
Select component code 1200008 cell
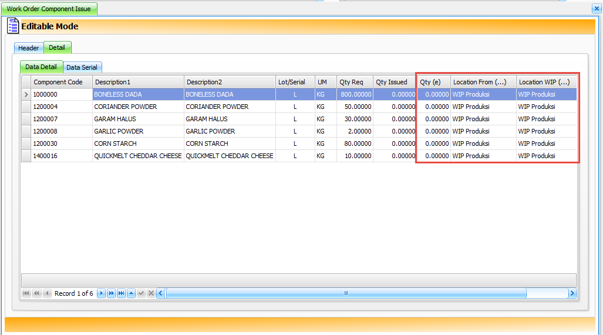62,131
